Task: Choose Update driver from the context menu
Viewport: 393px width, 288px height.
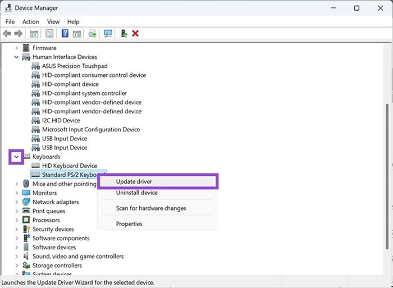Action: pyautogui.click(x=158, y=181)
